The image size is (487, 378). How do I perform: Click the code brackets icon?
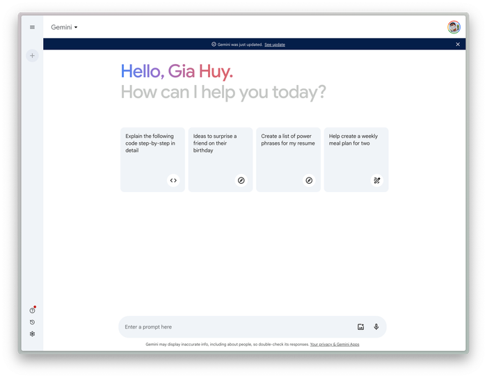pos(173,180)
